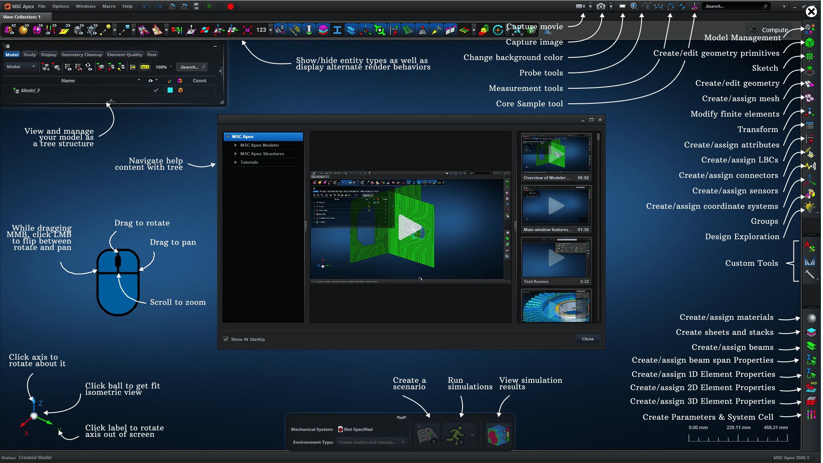Open the geometry primitives green cube tool
Viewport: 823px width, 463px height.
click(x=810, y=43)
